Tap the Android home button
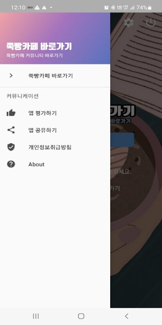 click(x=81, y=316)
